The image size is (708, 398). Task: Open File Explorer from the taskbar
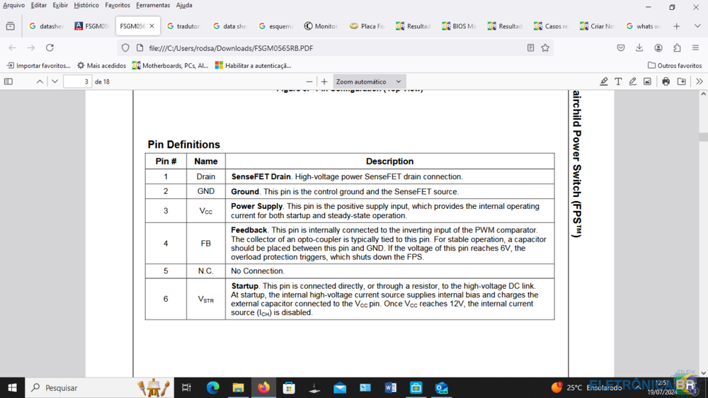239,387
